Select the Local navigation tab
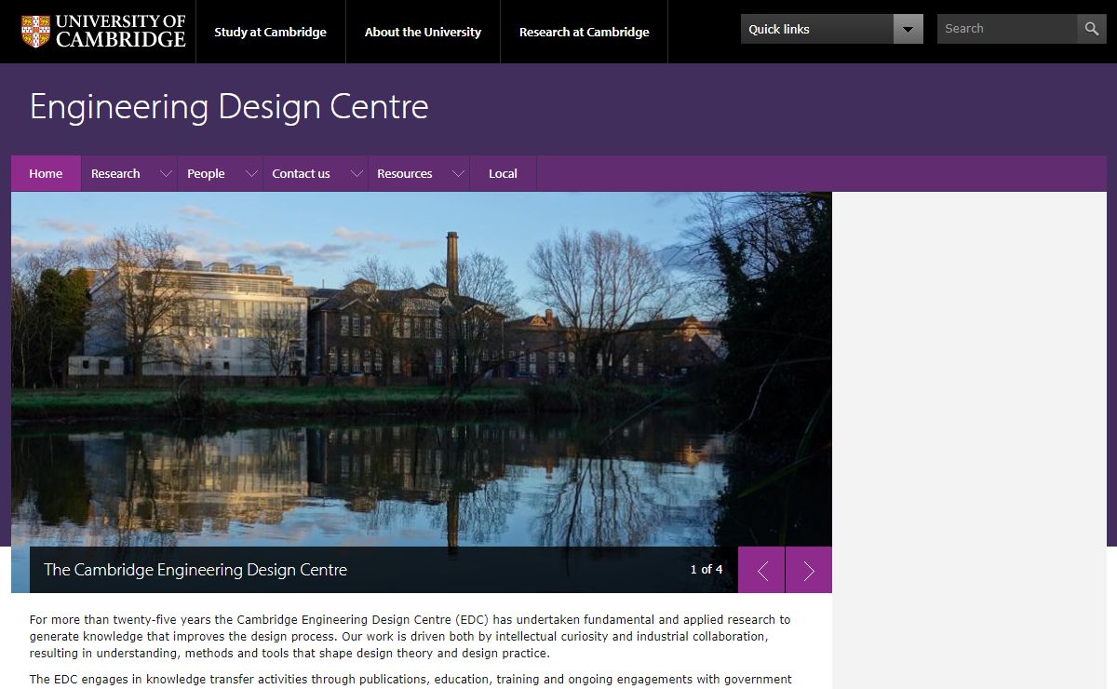This screenshot has height=689, width=1117. [503, 174]
